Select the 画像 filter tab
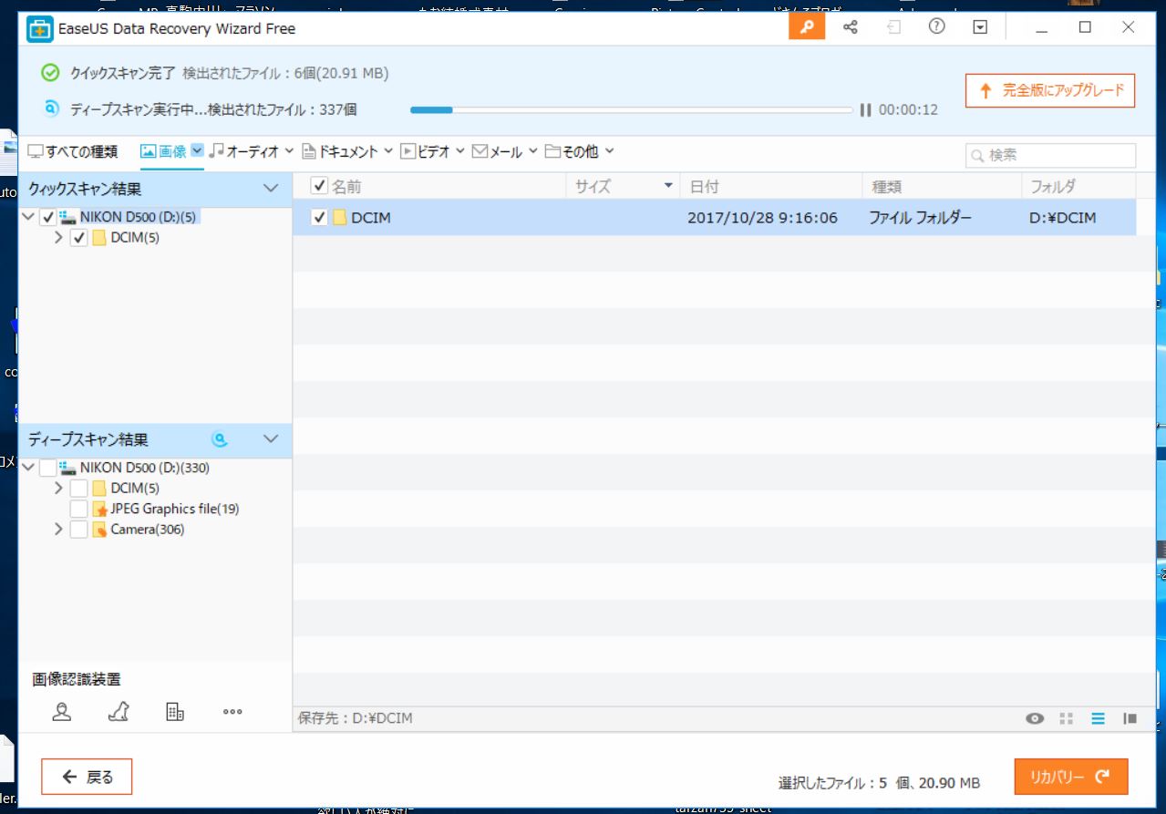 tap(164, 151)
